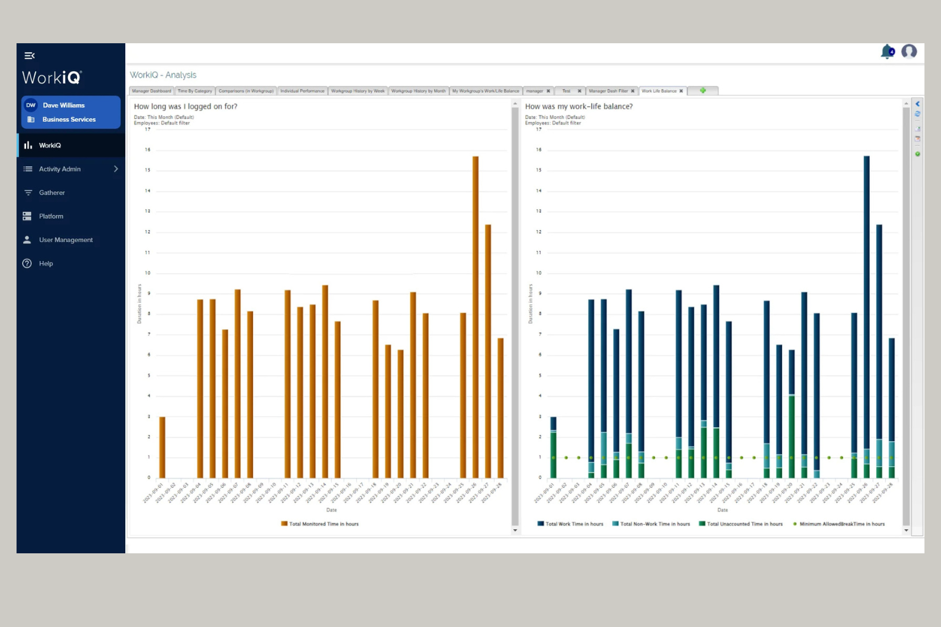Select WorkiQ in the sidebar
941x627 pixels.
pos(51,145)
